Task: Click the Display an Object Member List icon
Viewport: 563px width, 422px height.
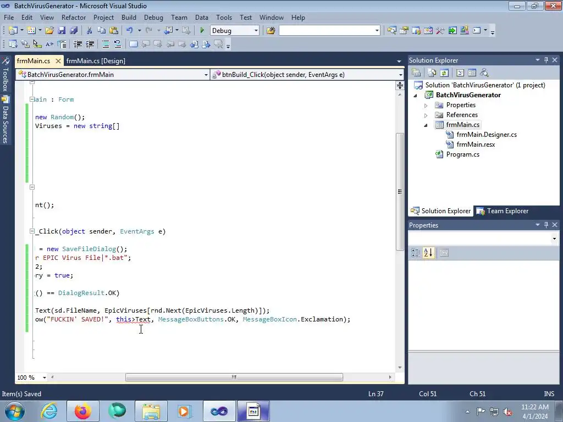Action: [x=13, y=44]
